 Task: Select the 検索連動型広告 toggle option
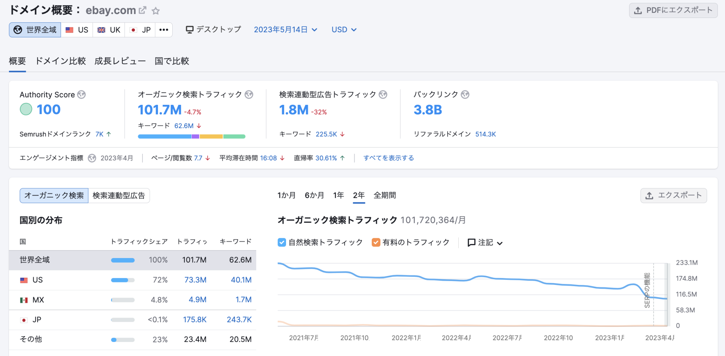point(119,196)
